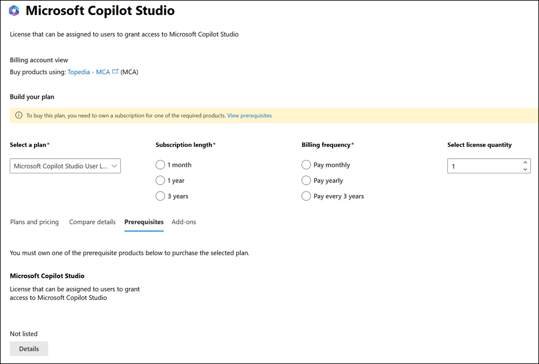Viewport: 539px width, 364px height.
Task: Switch to the Plans and pricing tab
Action: pyautogui.click(x=34, y=222)
